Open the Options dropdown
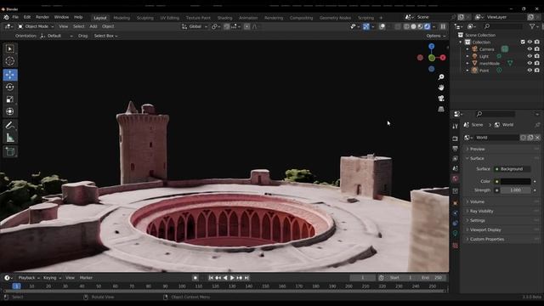544x306 pixels. (436, 36)
